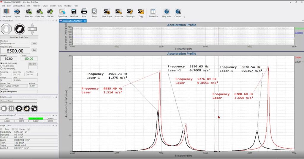Click the New Test toolbar icon
This screenshot has height=159, width=304.
click(29, 12)
